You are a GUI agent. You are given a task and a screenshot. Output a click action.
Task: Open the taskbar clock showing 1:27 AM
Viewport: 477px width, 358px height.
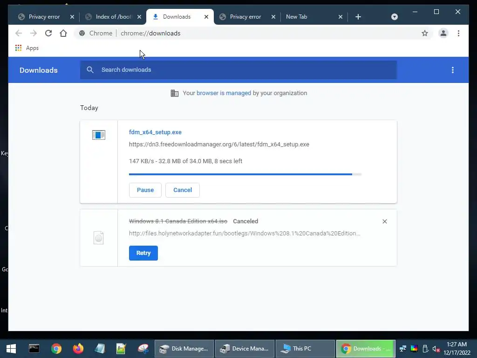coord(457,349)
